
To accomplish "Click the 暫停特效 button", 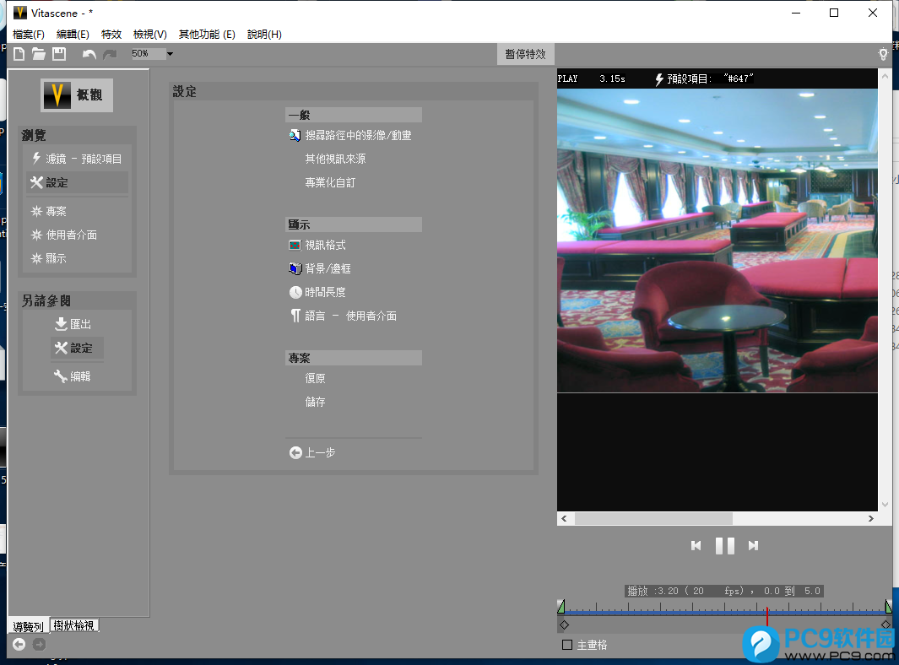I will (525, 54).
